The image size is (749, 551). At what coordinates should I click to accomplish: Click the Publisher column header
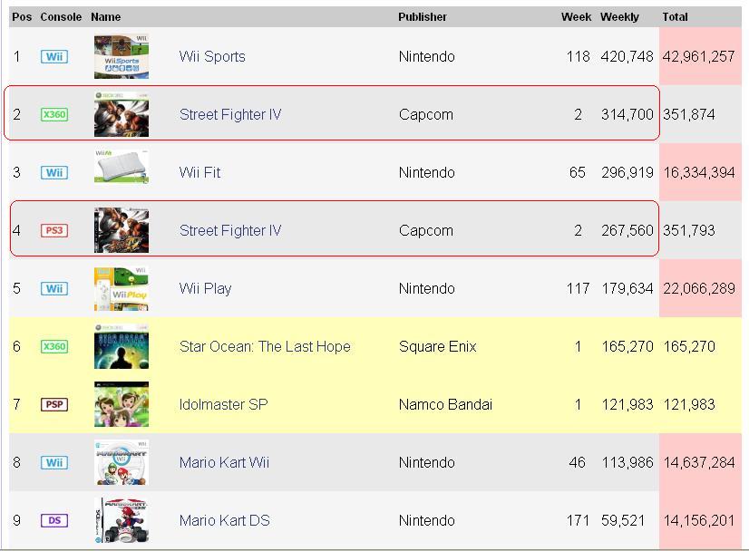(x=423, y=16)
